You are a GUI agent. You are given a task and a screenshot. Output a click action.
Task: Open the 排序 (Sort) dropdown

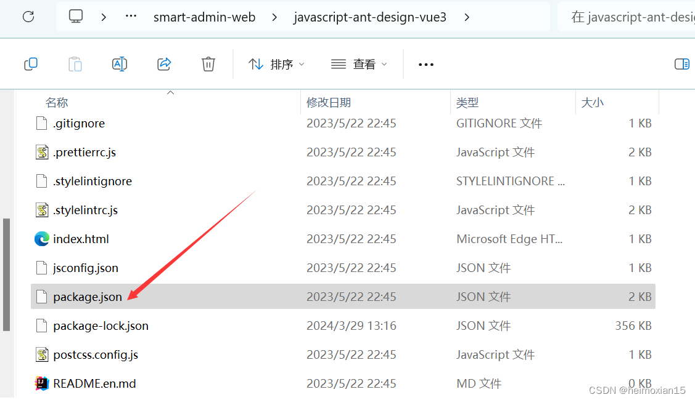[276, 63]
